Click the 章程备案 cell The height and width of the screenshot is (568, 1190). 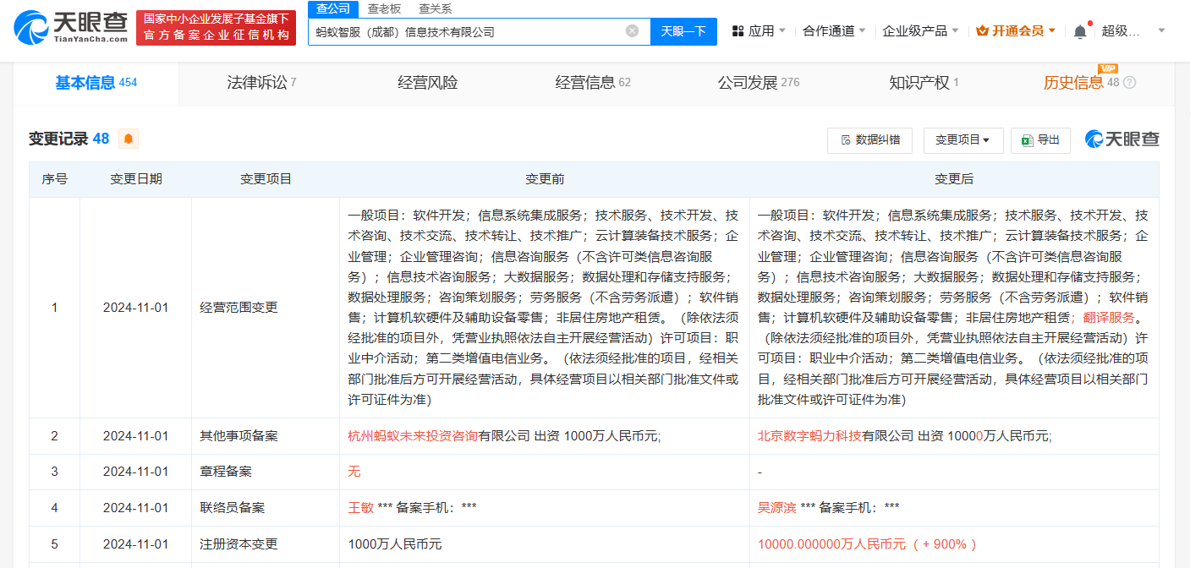tap(266, 472)
